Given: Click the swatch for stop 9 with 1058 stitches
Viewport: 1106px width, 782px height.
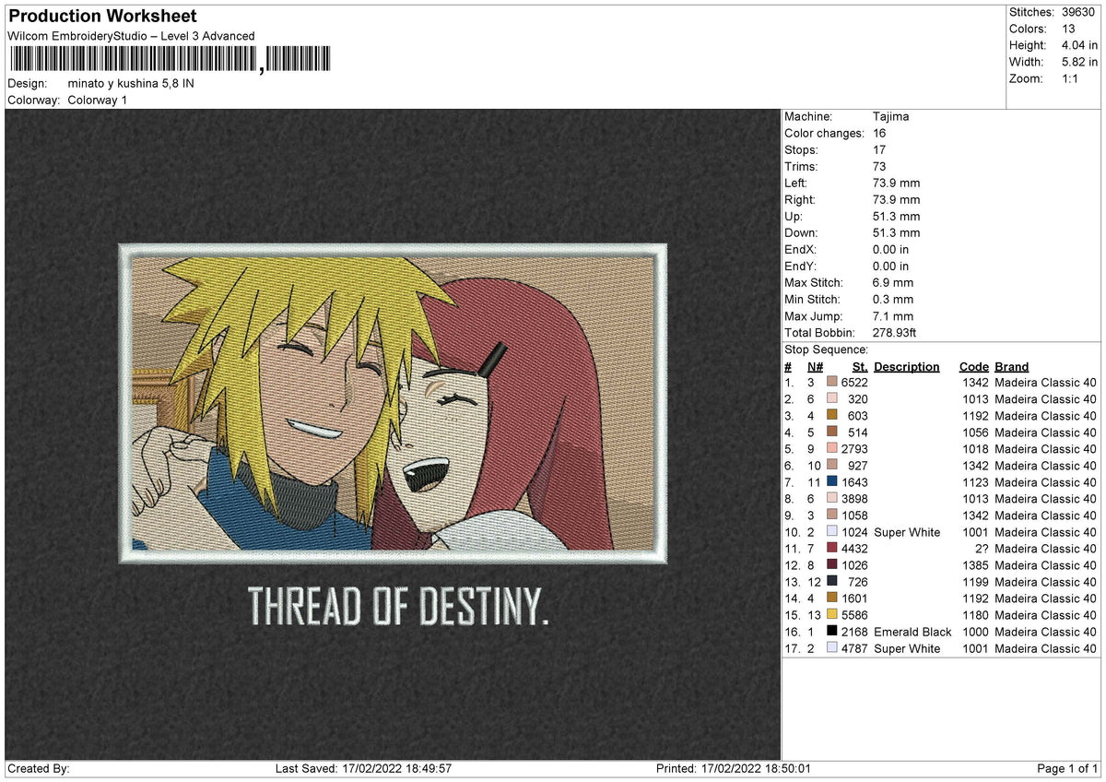Looking at the screenshot, I should point(832,515).
